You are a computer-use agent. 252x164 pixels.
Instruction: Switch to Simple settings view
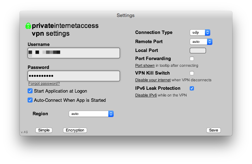click(x=44, y=130)
